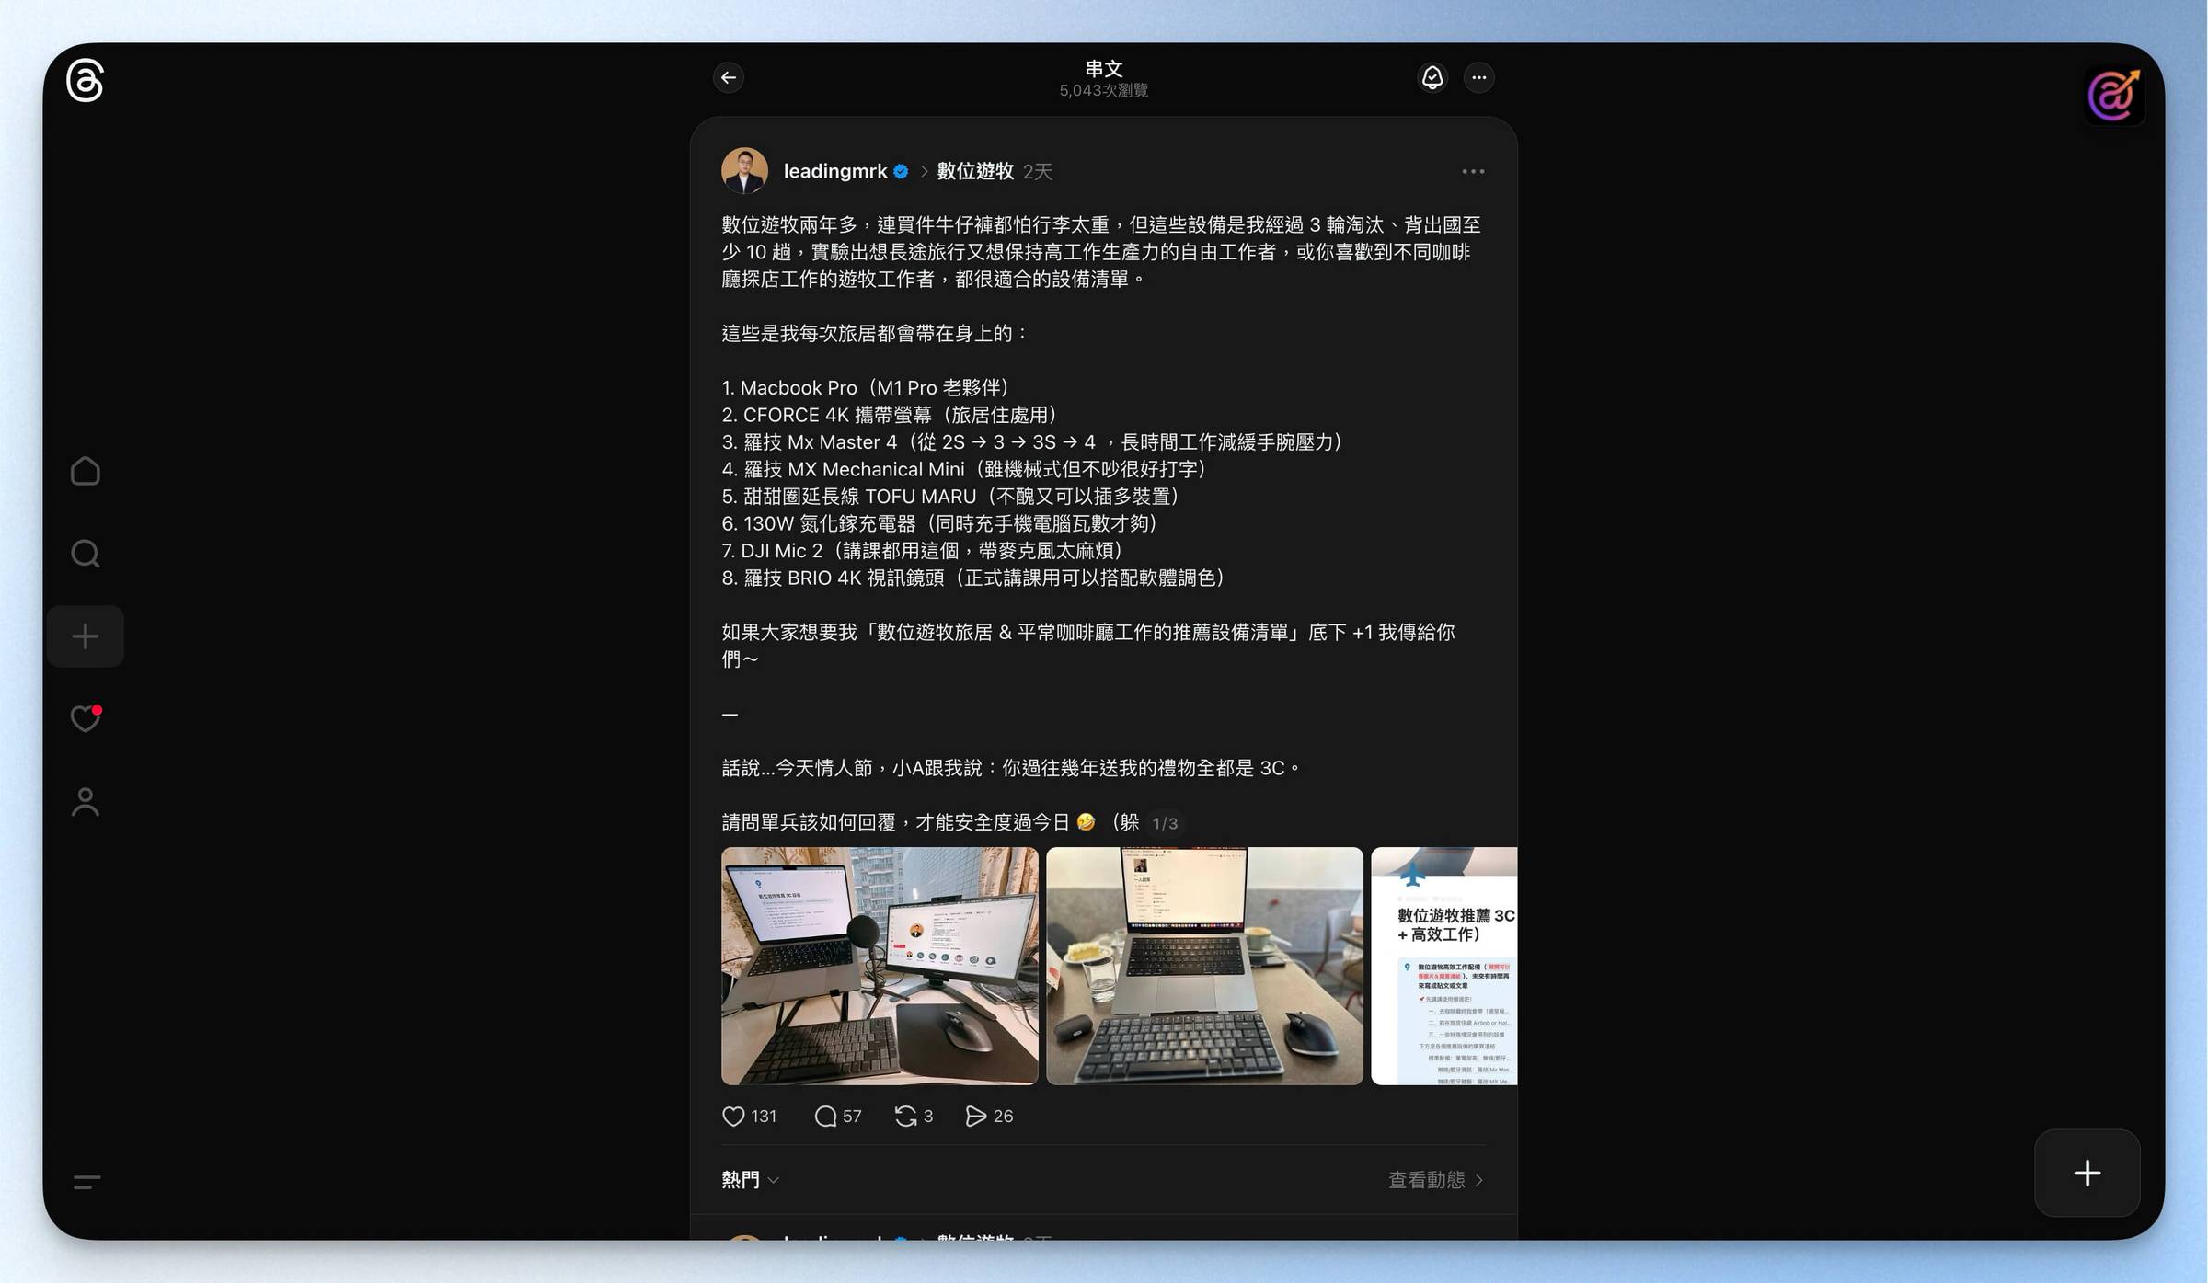Click floating new thread plus button
The height and width of the screenshot is (1283, 2208).
click(x=2087, y=1173)
